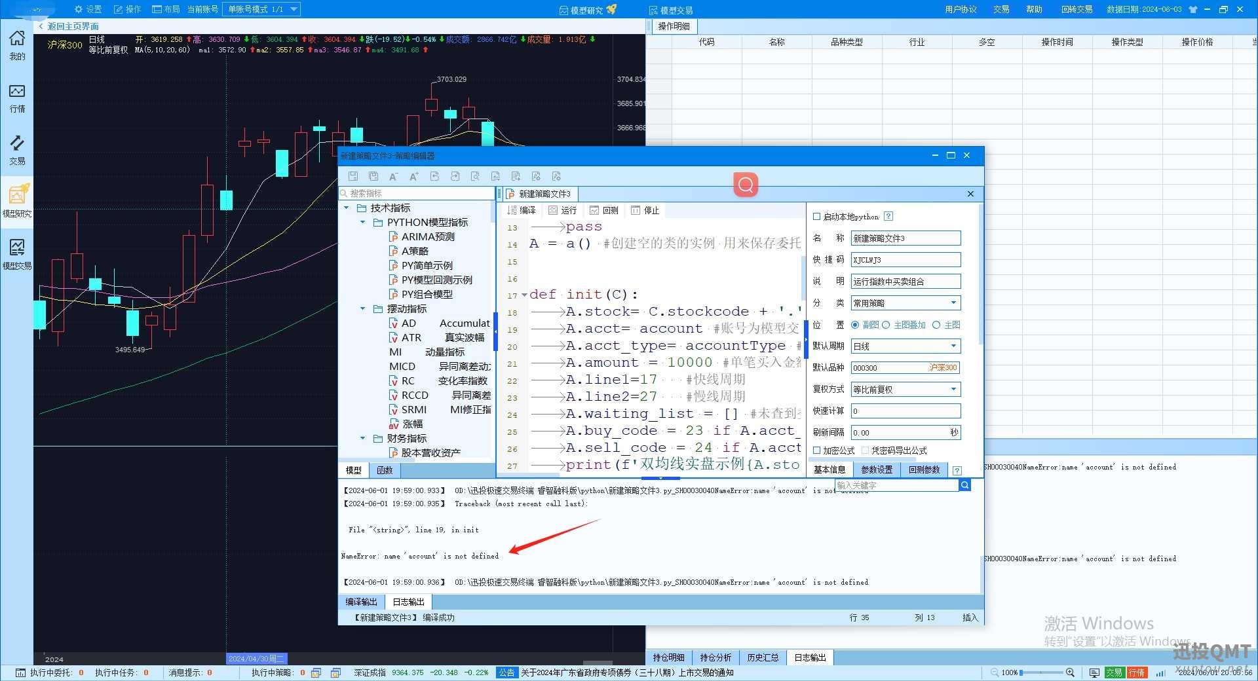
Task: Click the red floating search circle icon
Action: point(746,185)
